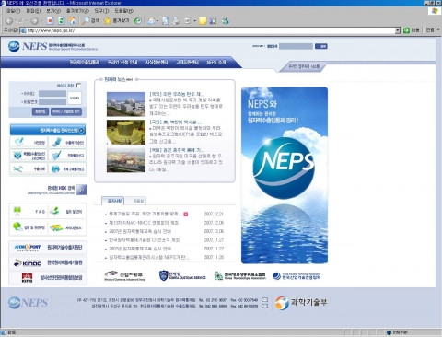This screenshot has height=337, width=442.
Task: Open the KINAC-NMCC meeting notice link
Action: [144, 223]
